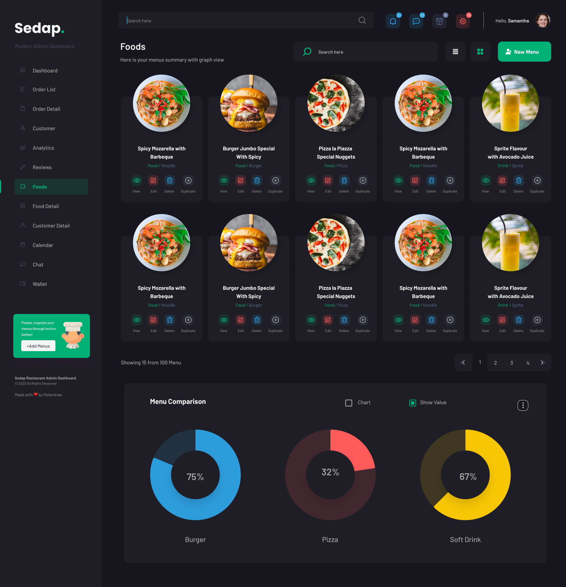Image resolution: width=566 pixels, height=587 pixels.
Task: Click the next arrow in pagination
Action: (543, 363)
